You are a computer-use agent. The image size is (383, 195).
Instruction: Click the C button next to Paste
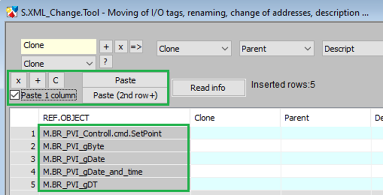point(55,80)
